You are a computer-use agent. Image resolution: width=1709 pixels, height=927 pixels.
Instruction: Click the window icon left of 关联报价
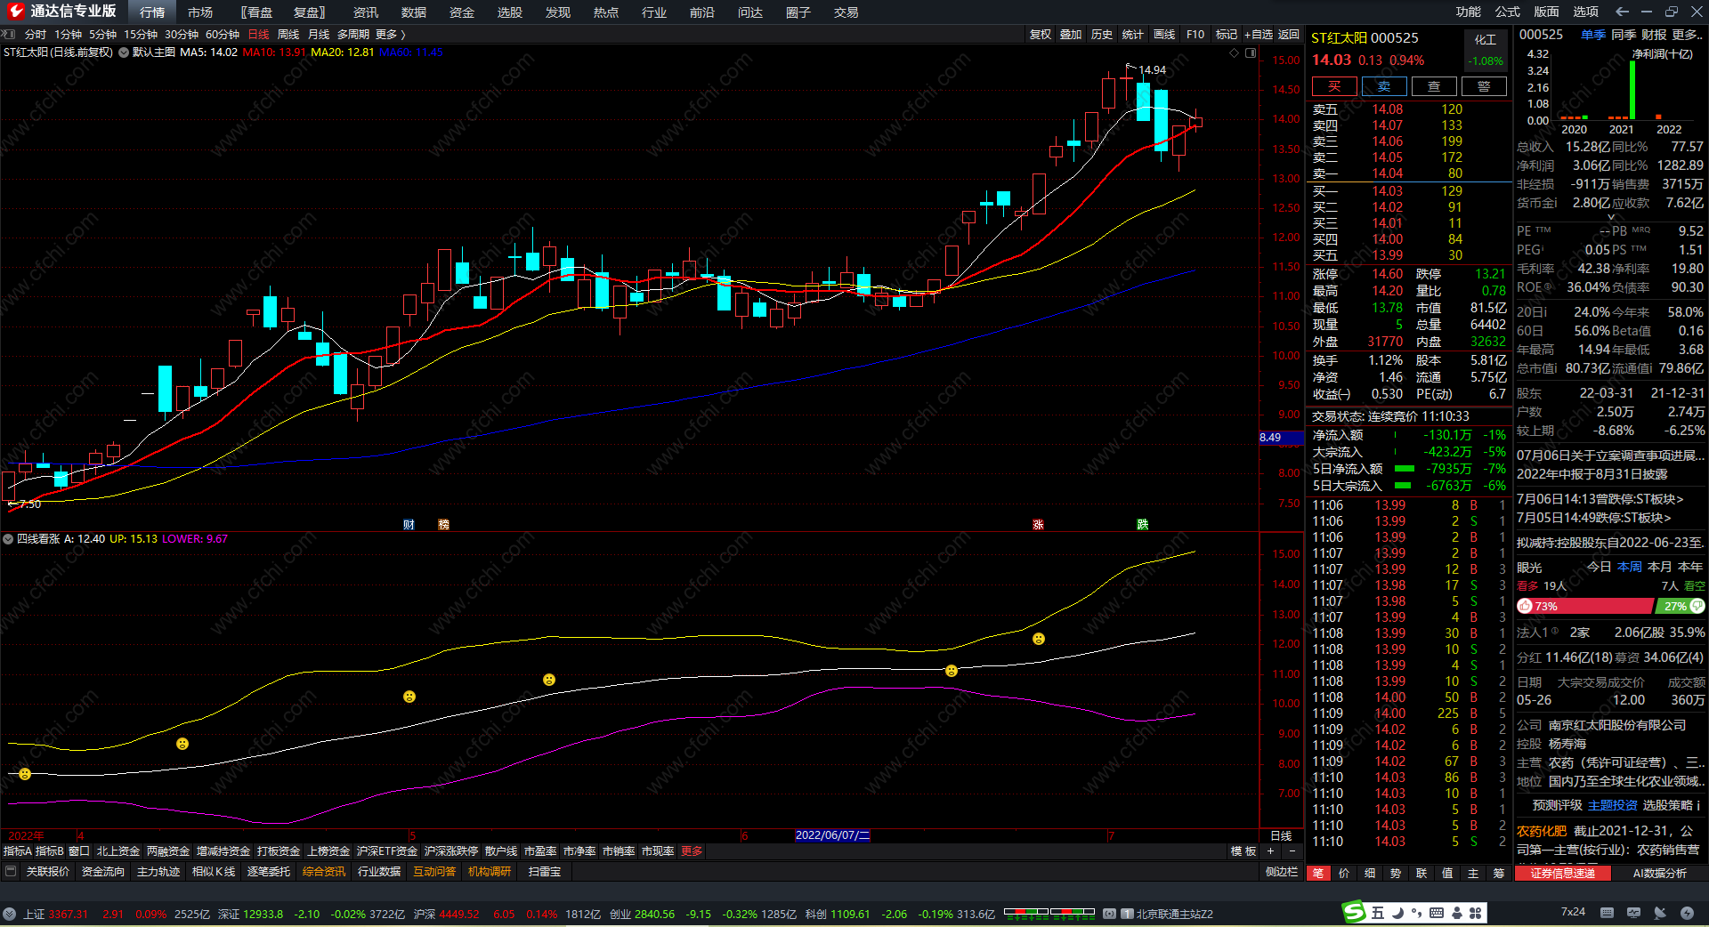click(x=11, y=872)
